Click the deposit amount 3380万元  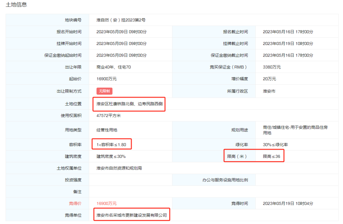pyautogui.click(x=272, y=67)
